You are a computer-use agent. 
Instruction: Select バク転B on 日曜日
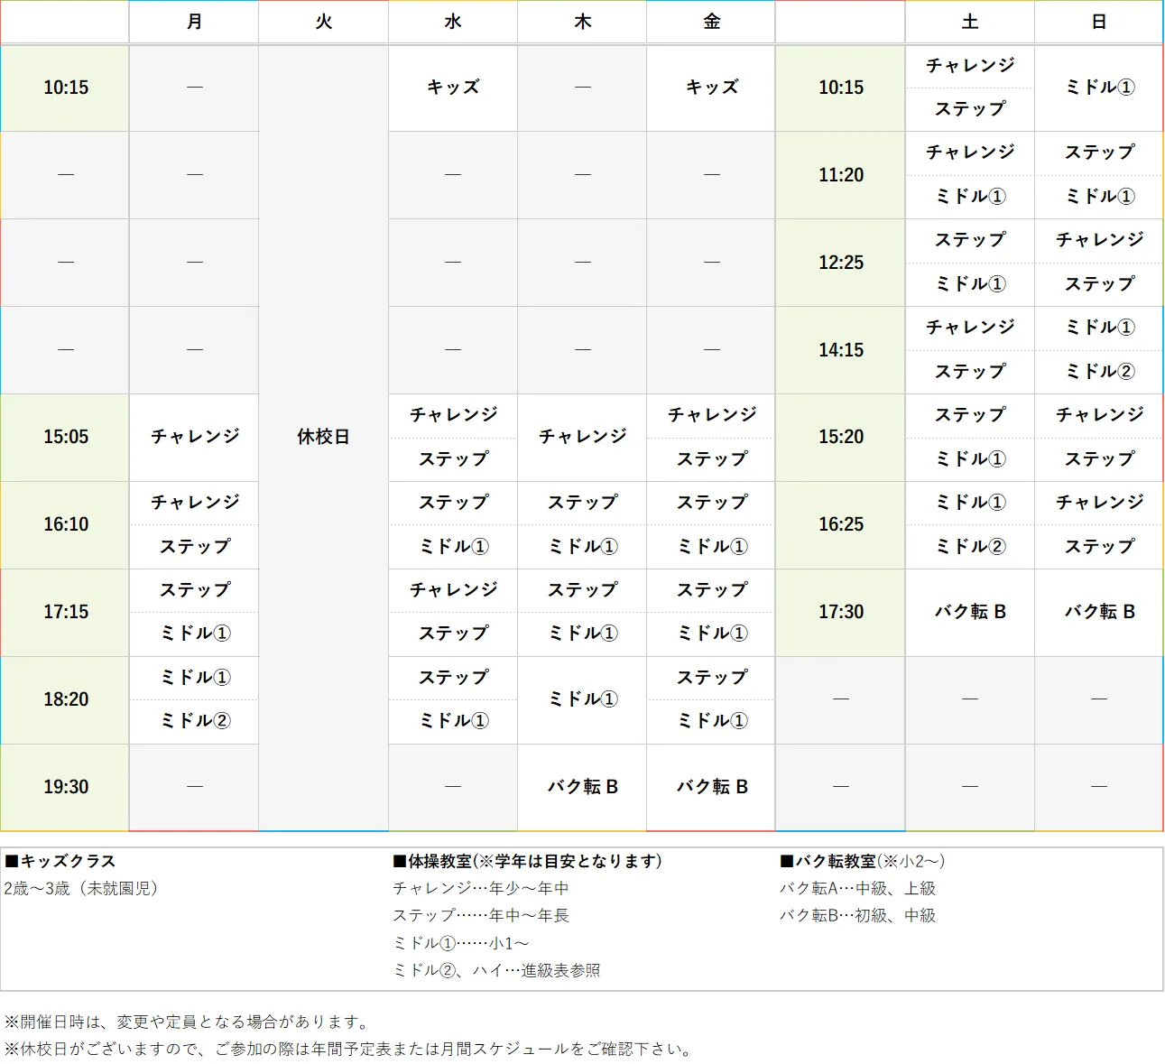coord(1098,612)
